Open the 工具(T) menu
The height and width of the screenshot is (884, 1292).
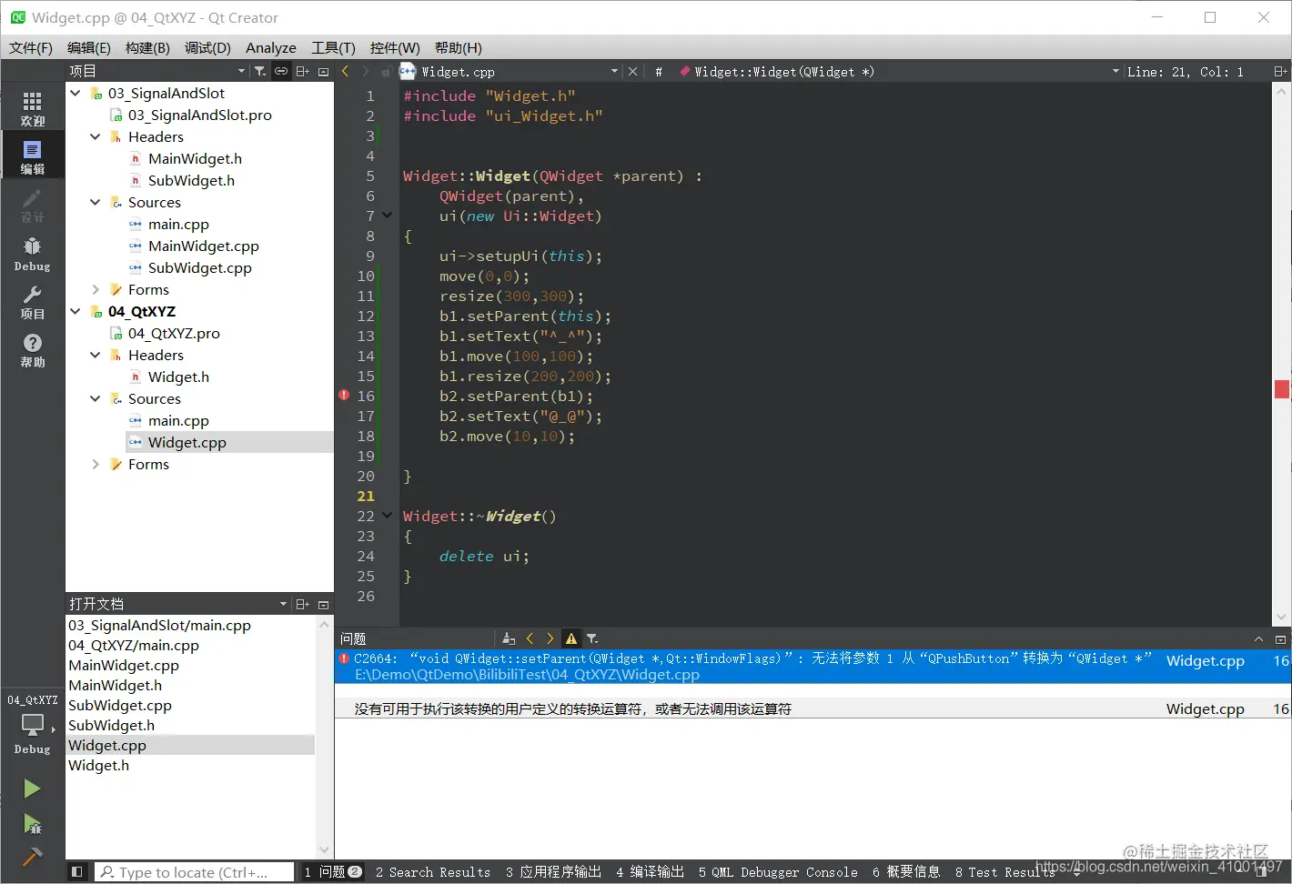tap(333, 47)
